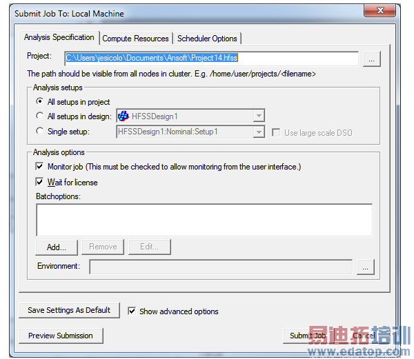Click the Preview Submission button
The height and width of the screenshot is (359, 414).
click(x=61, y=336)
